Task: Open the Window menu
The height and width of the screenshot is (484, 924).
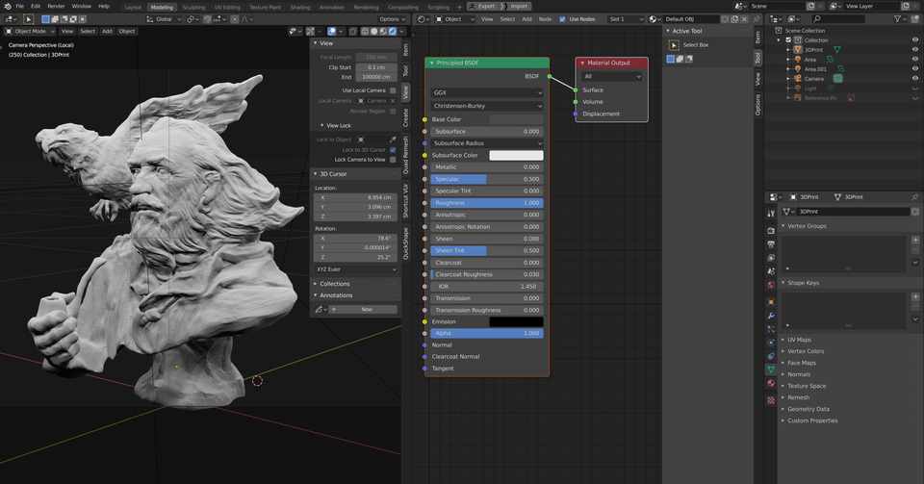Action: point(81,6)
